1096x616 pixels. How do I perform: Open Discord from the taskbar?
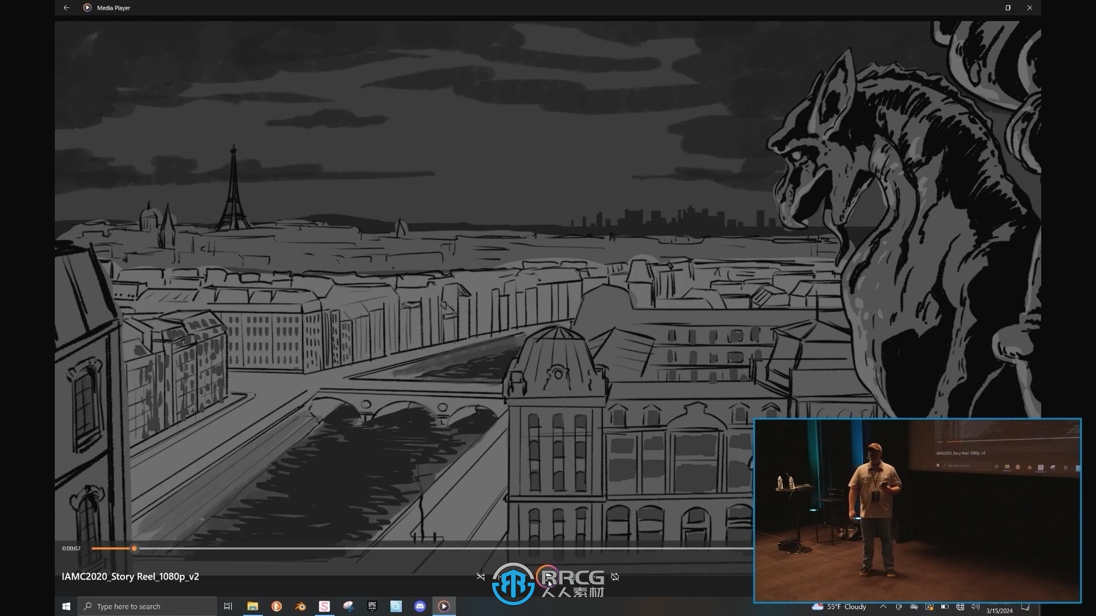(x=420, y=606)
